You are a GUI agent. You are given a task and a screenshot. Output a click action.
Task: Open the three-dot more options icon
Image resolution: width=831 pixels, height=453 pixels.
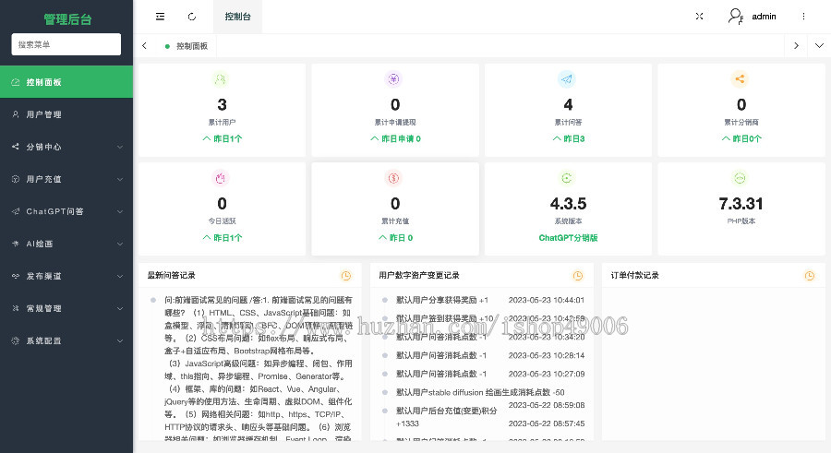pyautogui.click(x=802, y=17)
